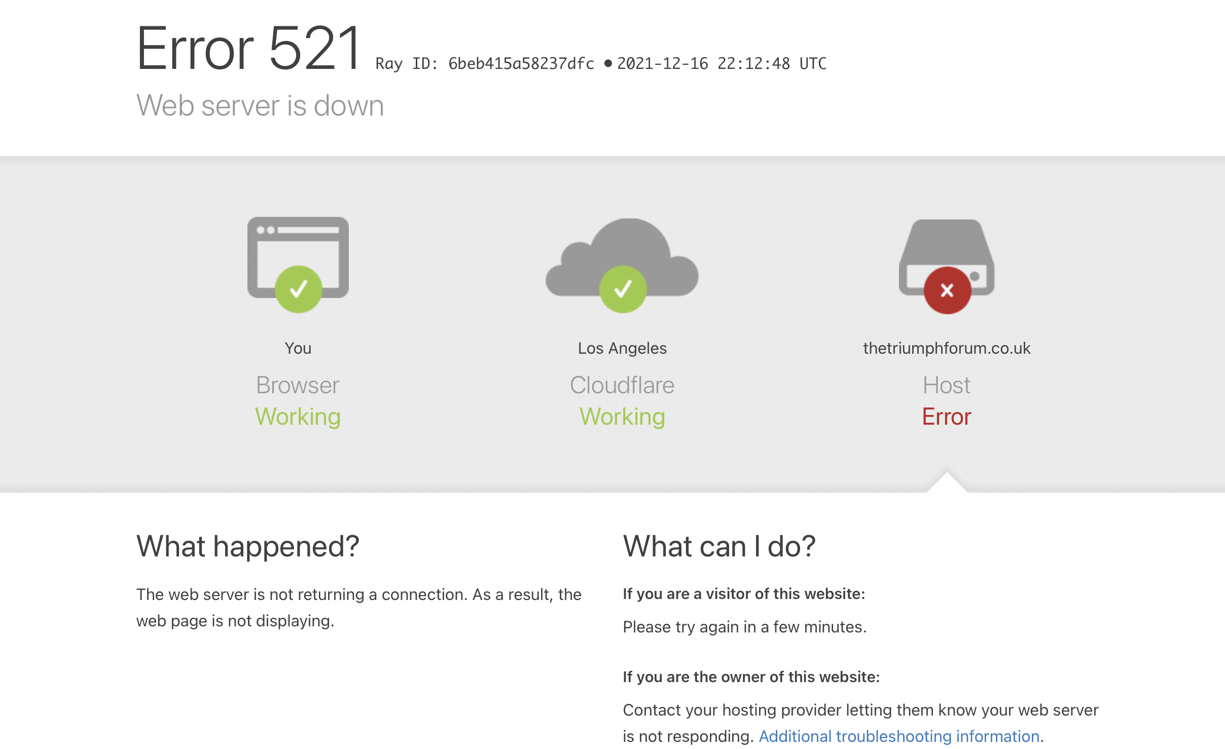1225x749 pixels.
Task: Click the Cloudflare label link
Action: coord(622,385)
